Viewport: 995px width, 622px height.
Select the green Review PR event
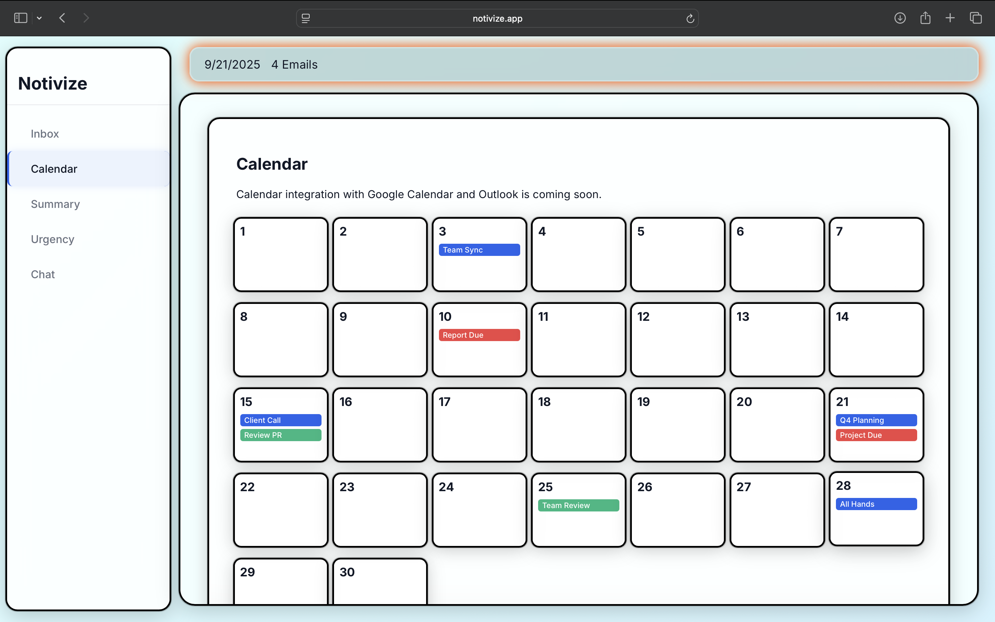(x=281, y=435)
